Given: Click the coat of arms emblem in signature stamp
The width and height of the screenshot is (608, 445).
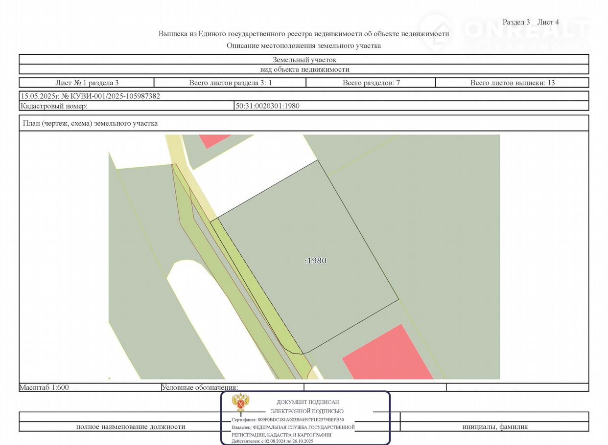Looking at the screenshot, I should coord(240,402).
